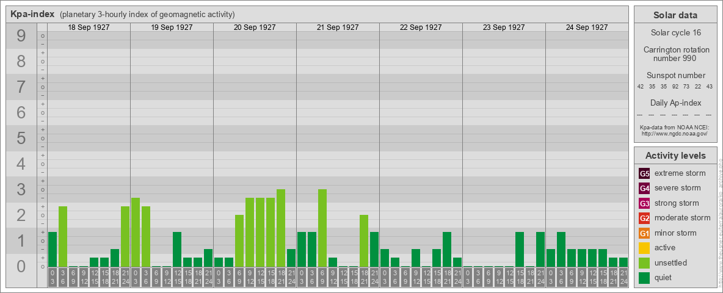Click the G2 moderate storm legend icon
Viewport: 723px width, 293px height.
(x=644, y=218)
